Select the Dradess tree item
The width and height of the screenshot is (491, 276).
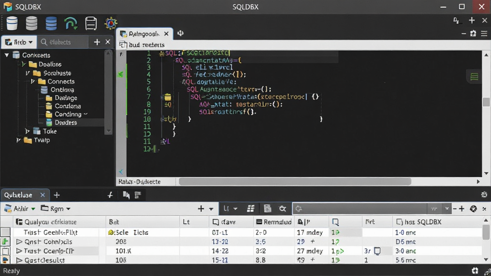[66, 123]
